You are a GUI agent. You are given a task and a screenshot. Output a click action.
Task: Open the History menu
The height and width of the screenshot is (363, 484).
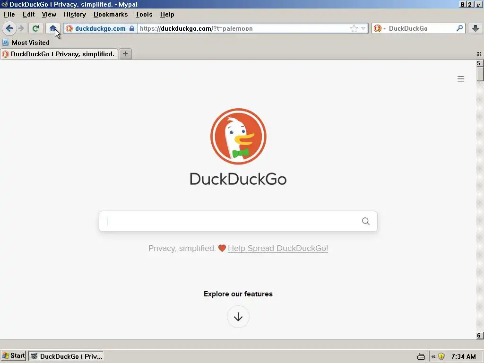(x=75, y=15)
